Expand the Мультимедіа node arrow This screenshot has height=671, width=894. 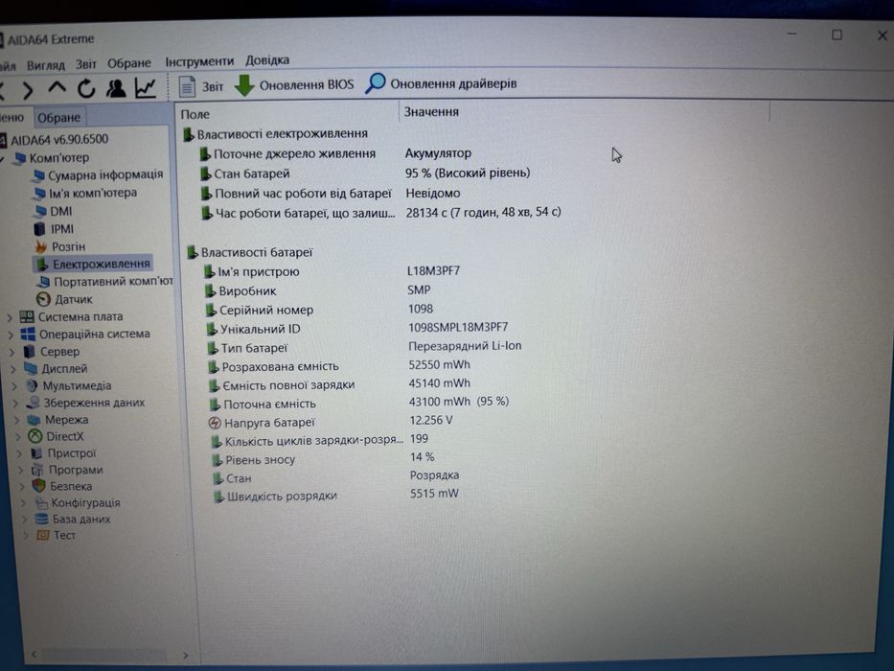point(14,387)
